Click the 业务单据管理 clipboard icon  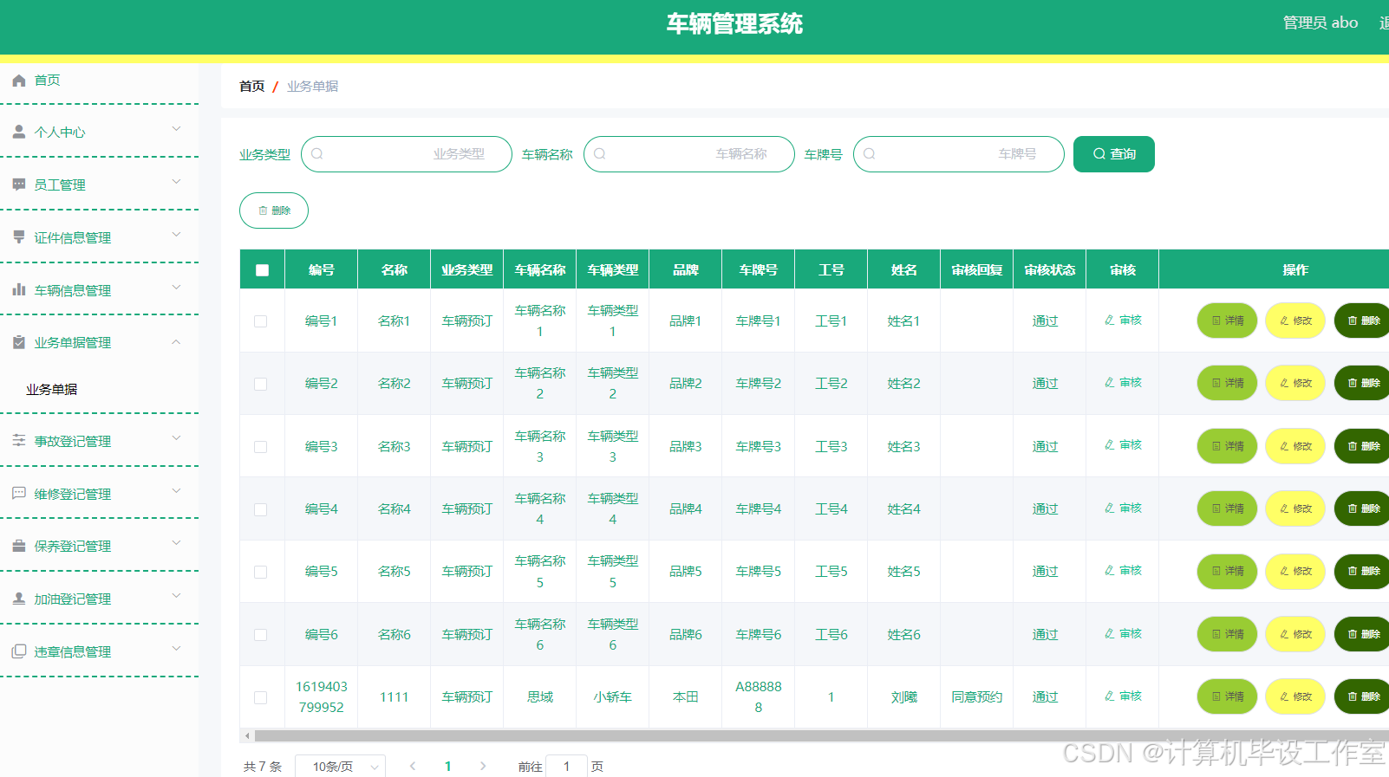(x=19, y=342)
